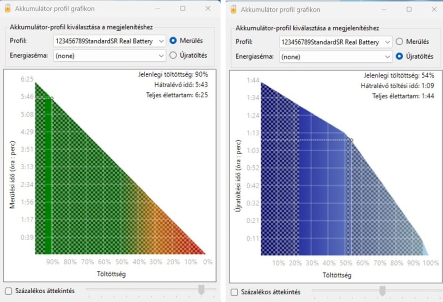
Task: Select Újratöltés radio button in the green graph window
Action: (x=173, y=55)
